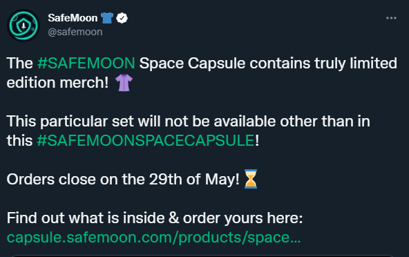Open the tweet's three-dot more menu
This screenshot has height=257, width=409.
[391, 18]
